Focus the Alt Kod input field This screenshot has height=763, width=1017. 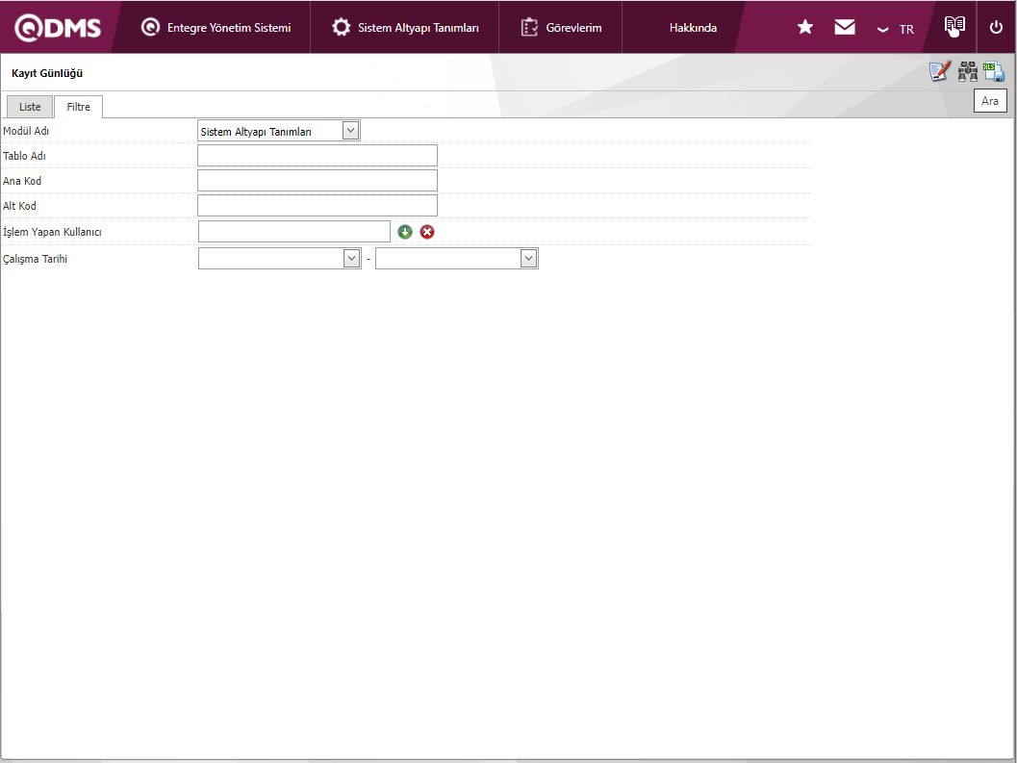click(x=318, y=206)
